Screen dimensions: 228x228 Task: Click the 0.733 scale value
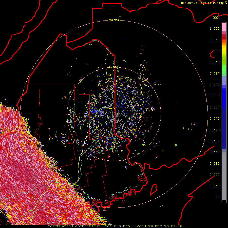215,85
